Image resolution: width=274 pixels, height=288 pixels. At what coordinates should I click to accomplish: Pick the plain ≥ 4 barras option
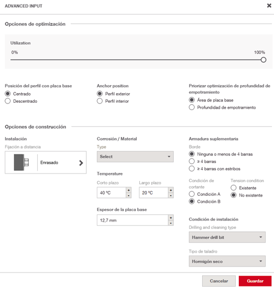click(192, 161)
